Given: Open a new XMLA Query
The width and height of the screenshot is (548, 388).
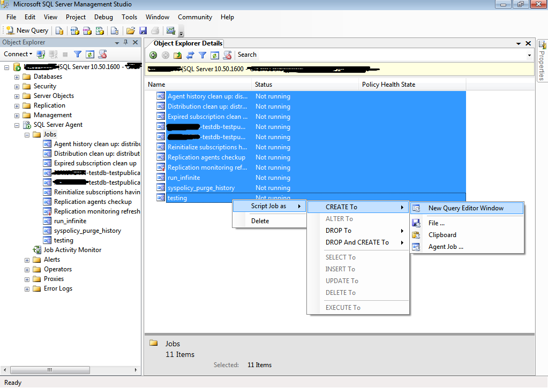Looking at the screenshot, I should coord(99,31).
